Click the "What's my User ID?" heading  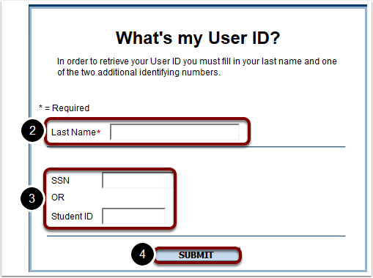point(198,38)
